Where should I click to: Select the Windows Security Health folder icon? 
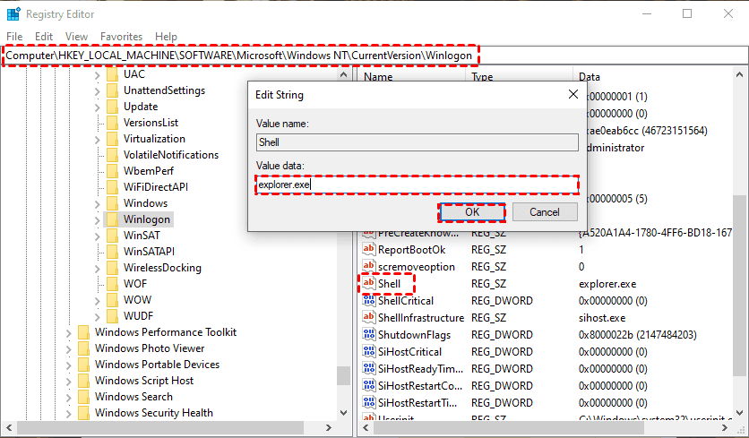(83, 413)
